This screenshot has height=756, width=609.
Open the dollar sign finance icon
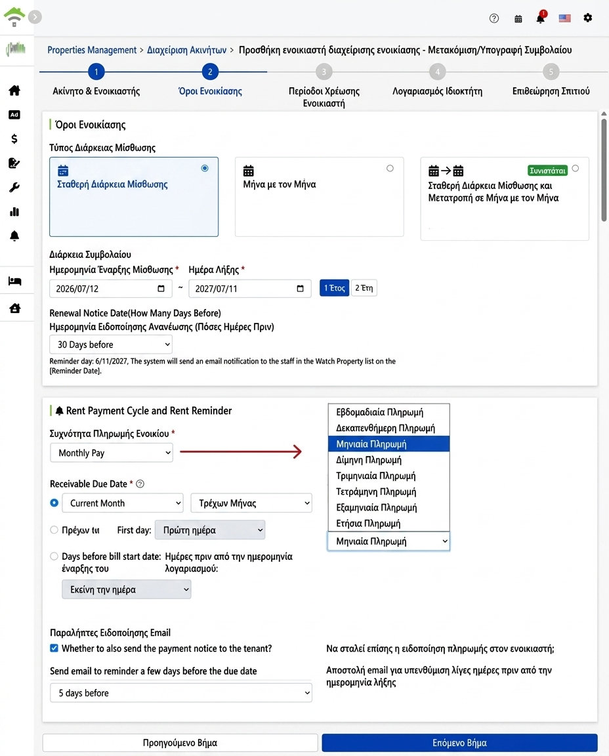click(x=14, y=139)
